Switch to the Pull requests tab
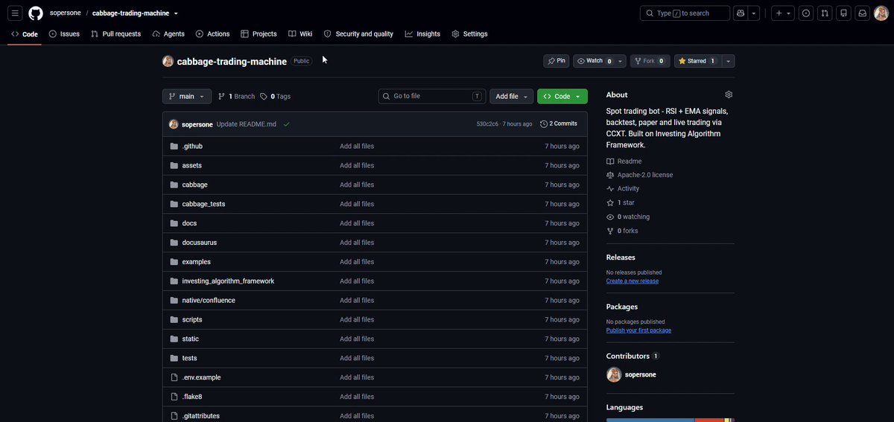 [x=115, y=34]
